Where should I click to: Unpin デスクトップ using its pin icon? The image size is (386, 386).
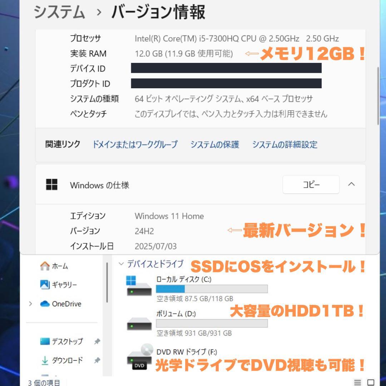97,341
